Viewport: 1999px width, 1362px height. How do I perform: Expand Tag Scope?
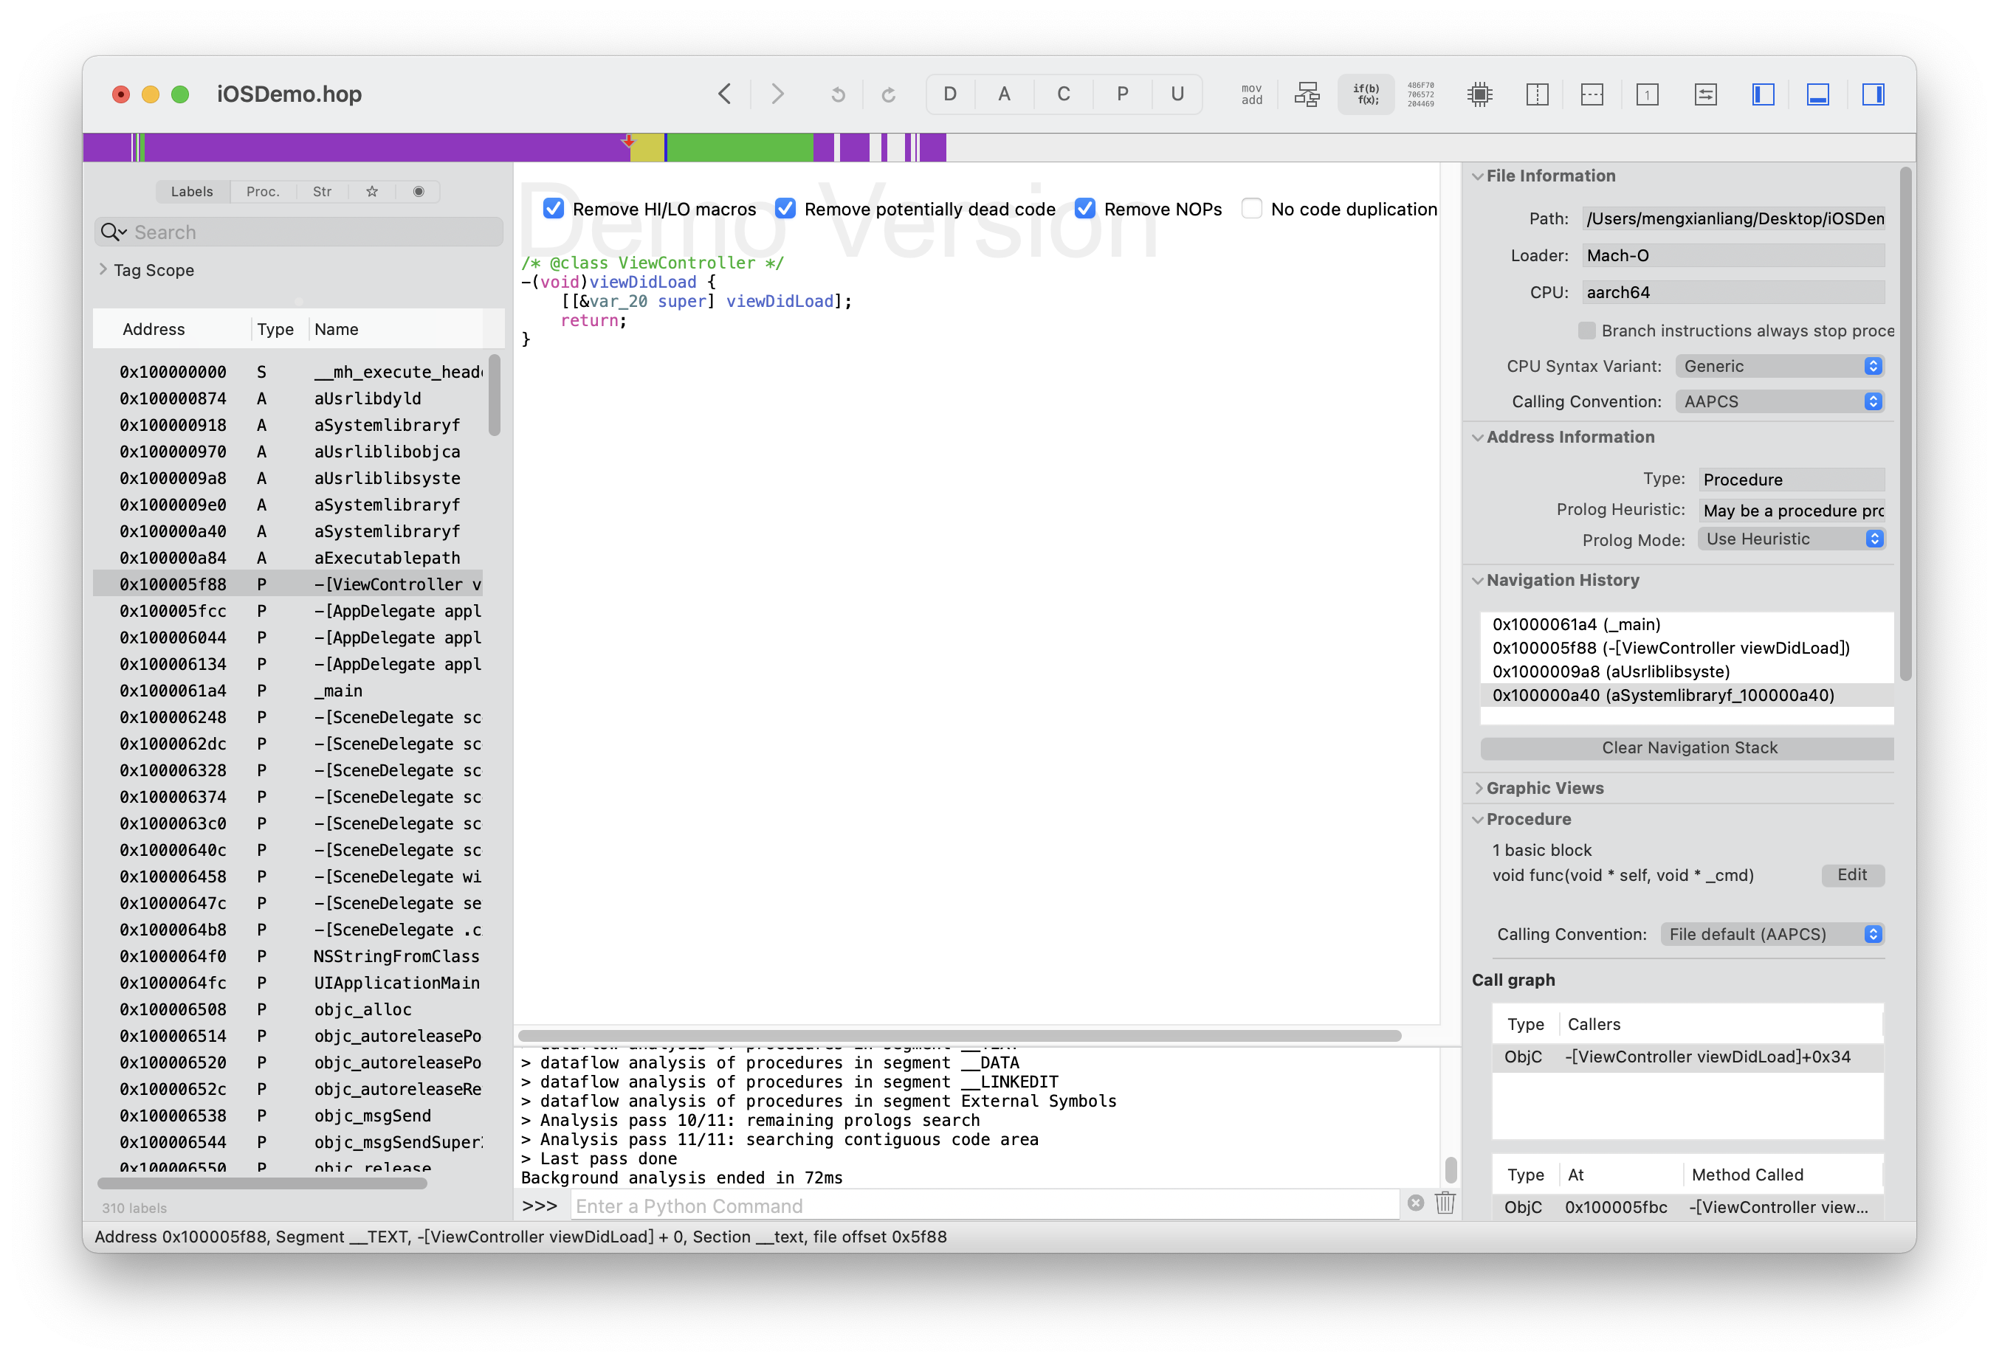click(103, 269)
